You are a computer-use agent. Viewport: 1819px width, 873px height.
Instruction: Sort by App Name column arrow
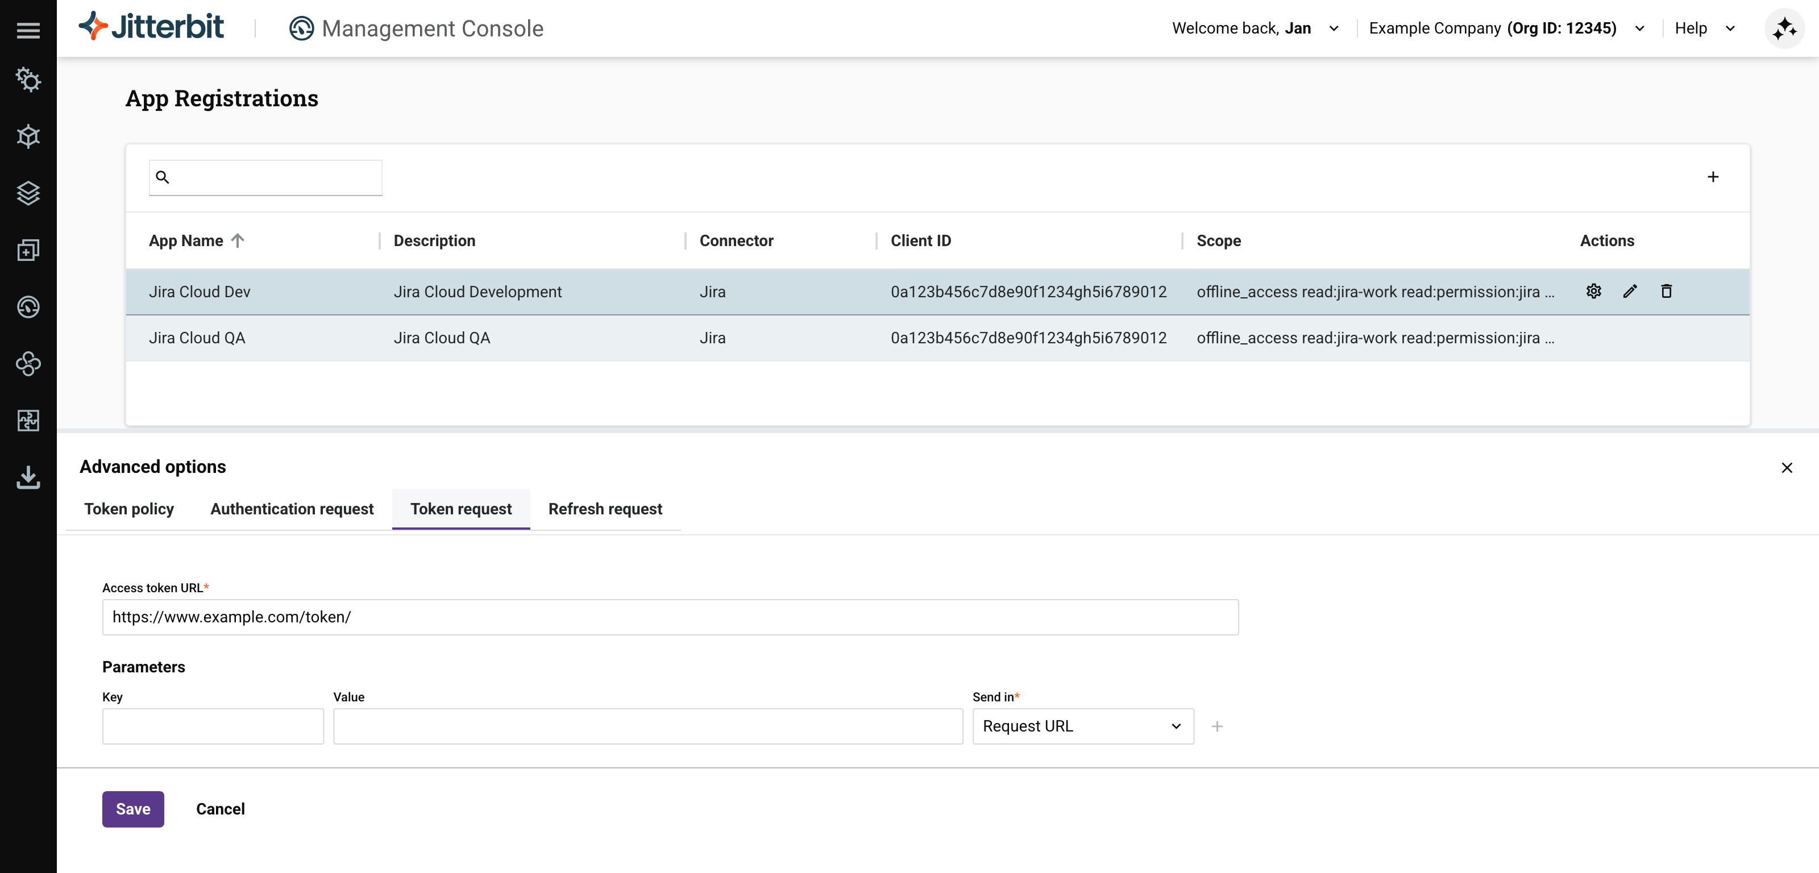point(238,241)
